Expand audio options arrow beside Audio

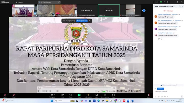(x=8, y=95)
